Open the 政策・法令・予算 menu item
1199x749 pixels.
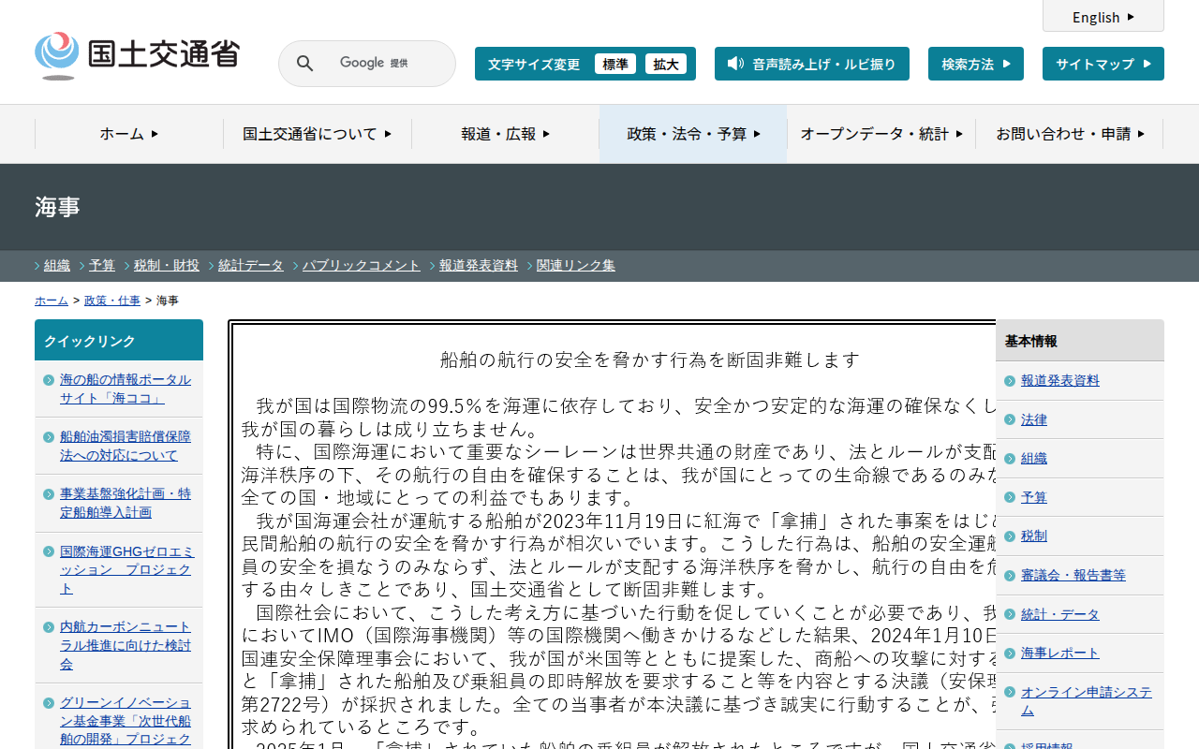(693, 134)
